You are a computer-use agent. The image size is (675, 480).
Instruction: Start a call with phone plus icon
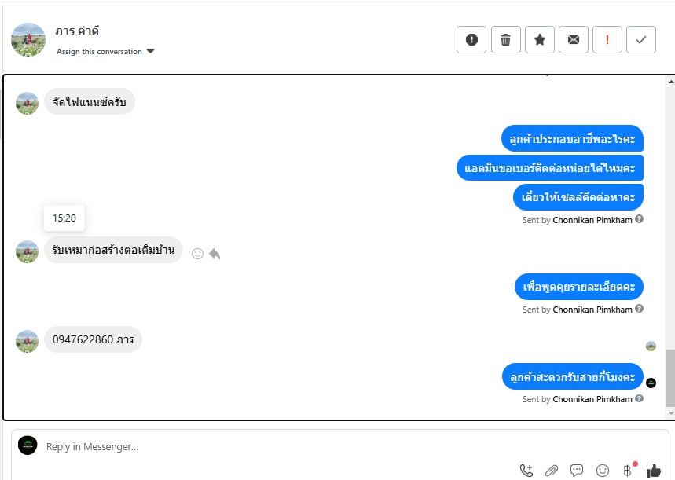tap(526, 471)
